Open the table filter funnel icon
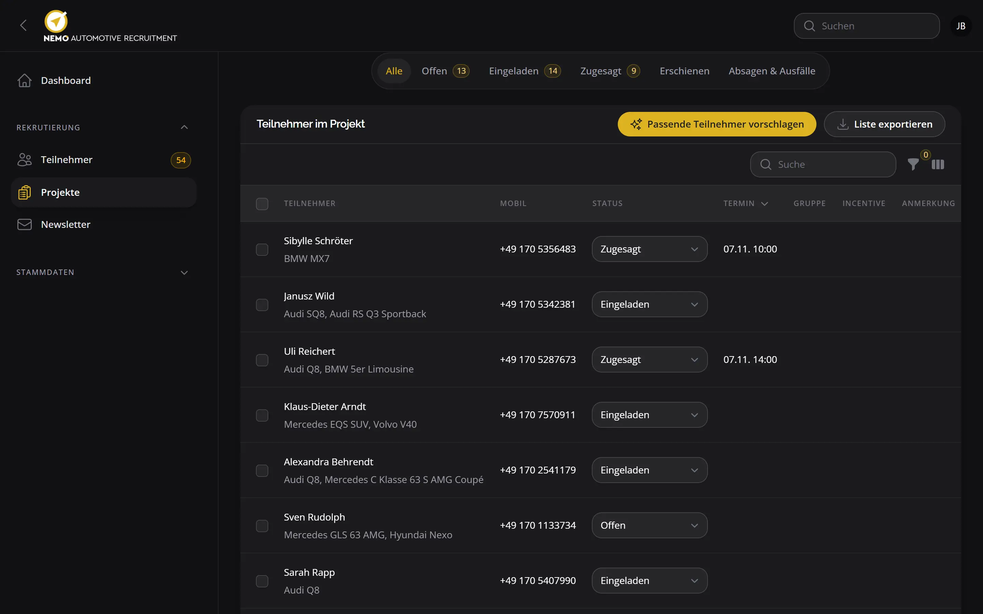The image size is (983, 614). pos(913,164)
